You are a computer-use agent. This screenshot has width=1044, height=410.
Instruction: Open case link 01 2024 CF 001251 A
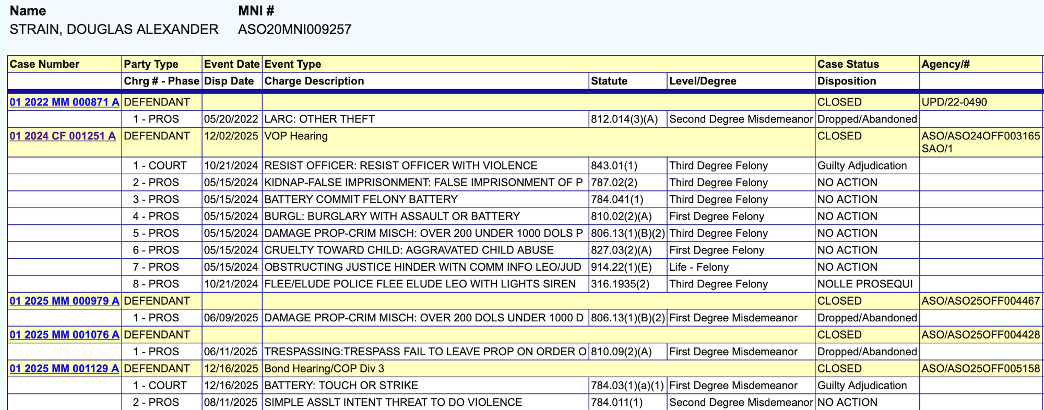[x=63, y=136]
